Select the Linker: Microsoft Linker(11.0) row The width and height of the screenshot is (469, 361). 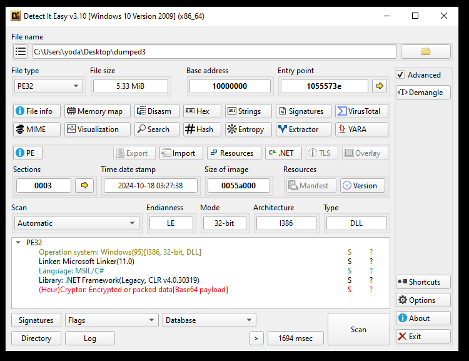point(200,262)
